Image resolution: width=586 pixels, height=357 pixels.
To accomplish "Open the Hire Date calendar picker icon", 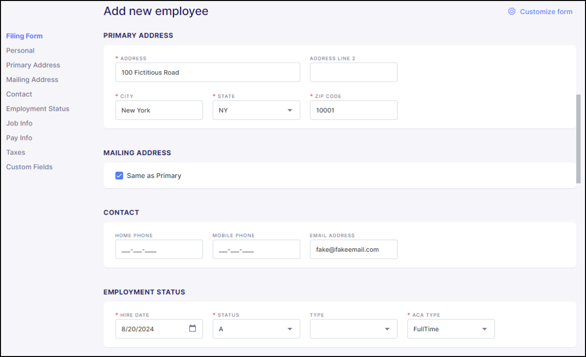I will pyautogui.click(x=192, y=329).
